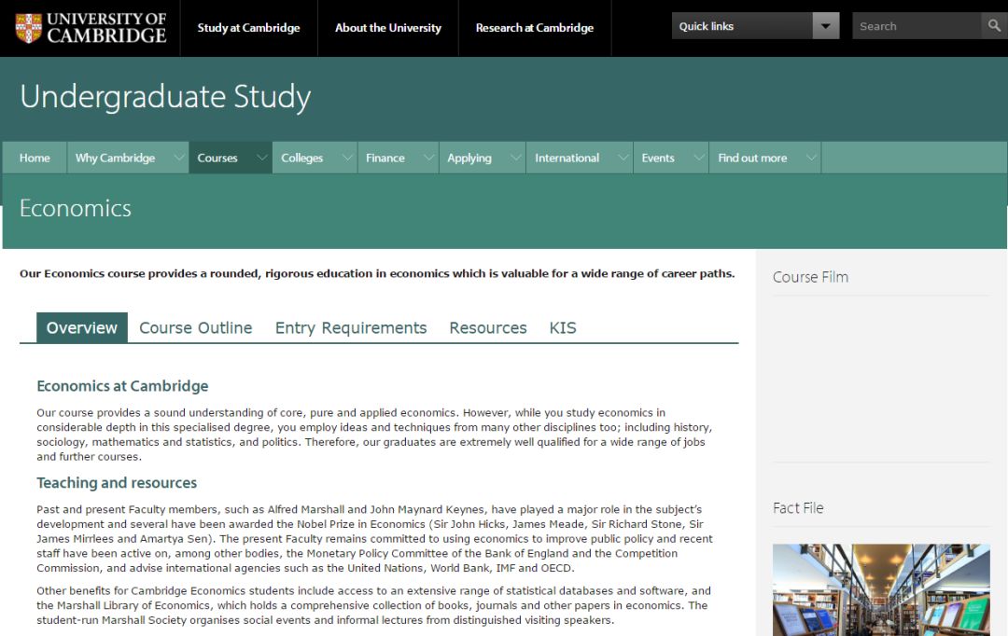This screenshot has width=1008, height=636.
Task: Click the Applying nav link
Action: point(469,158)
